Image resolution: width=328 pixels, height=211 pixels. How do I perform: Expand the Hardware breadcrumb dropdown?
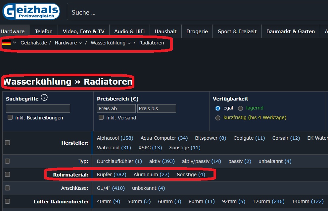click(x=80, y=43)
